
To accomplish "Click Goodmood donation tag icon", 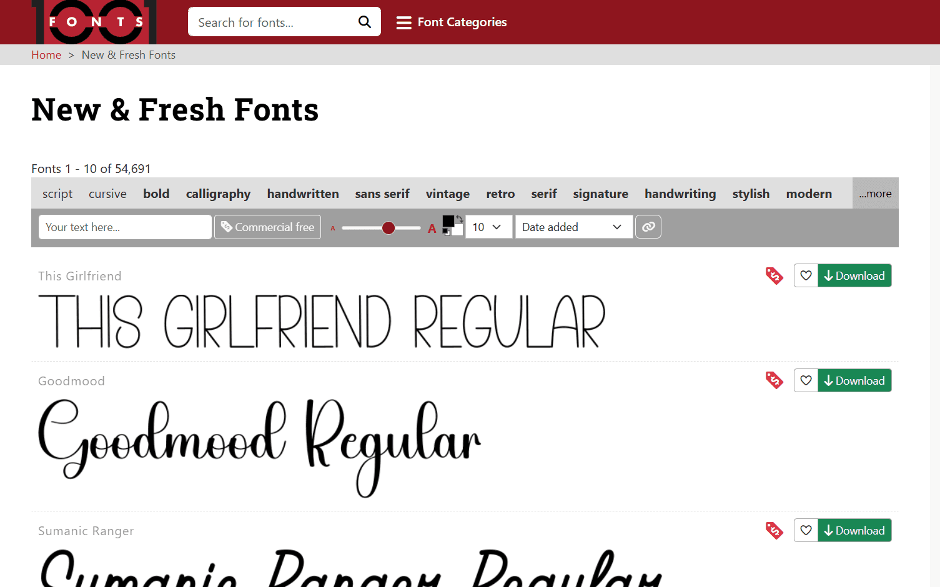I will 774,380.
